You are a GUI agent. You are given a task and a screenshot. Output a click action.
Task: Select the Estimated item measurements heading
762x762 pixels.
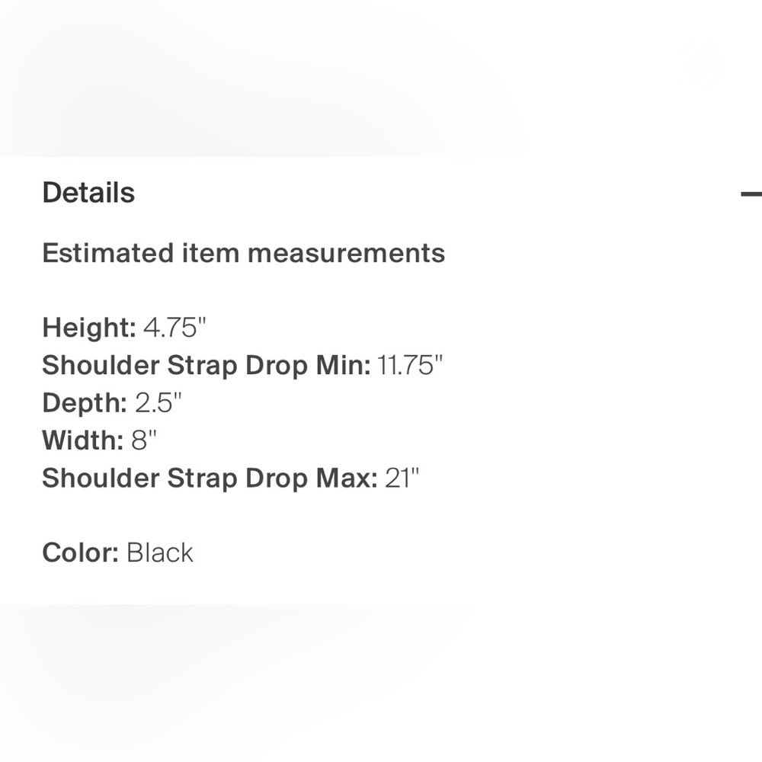(x=244, y=253)
